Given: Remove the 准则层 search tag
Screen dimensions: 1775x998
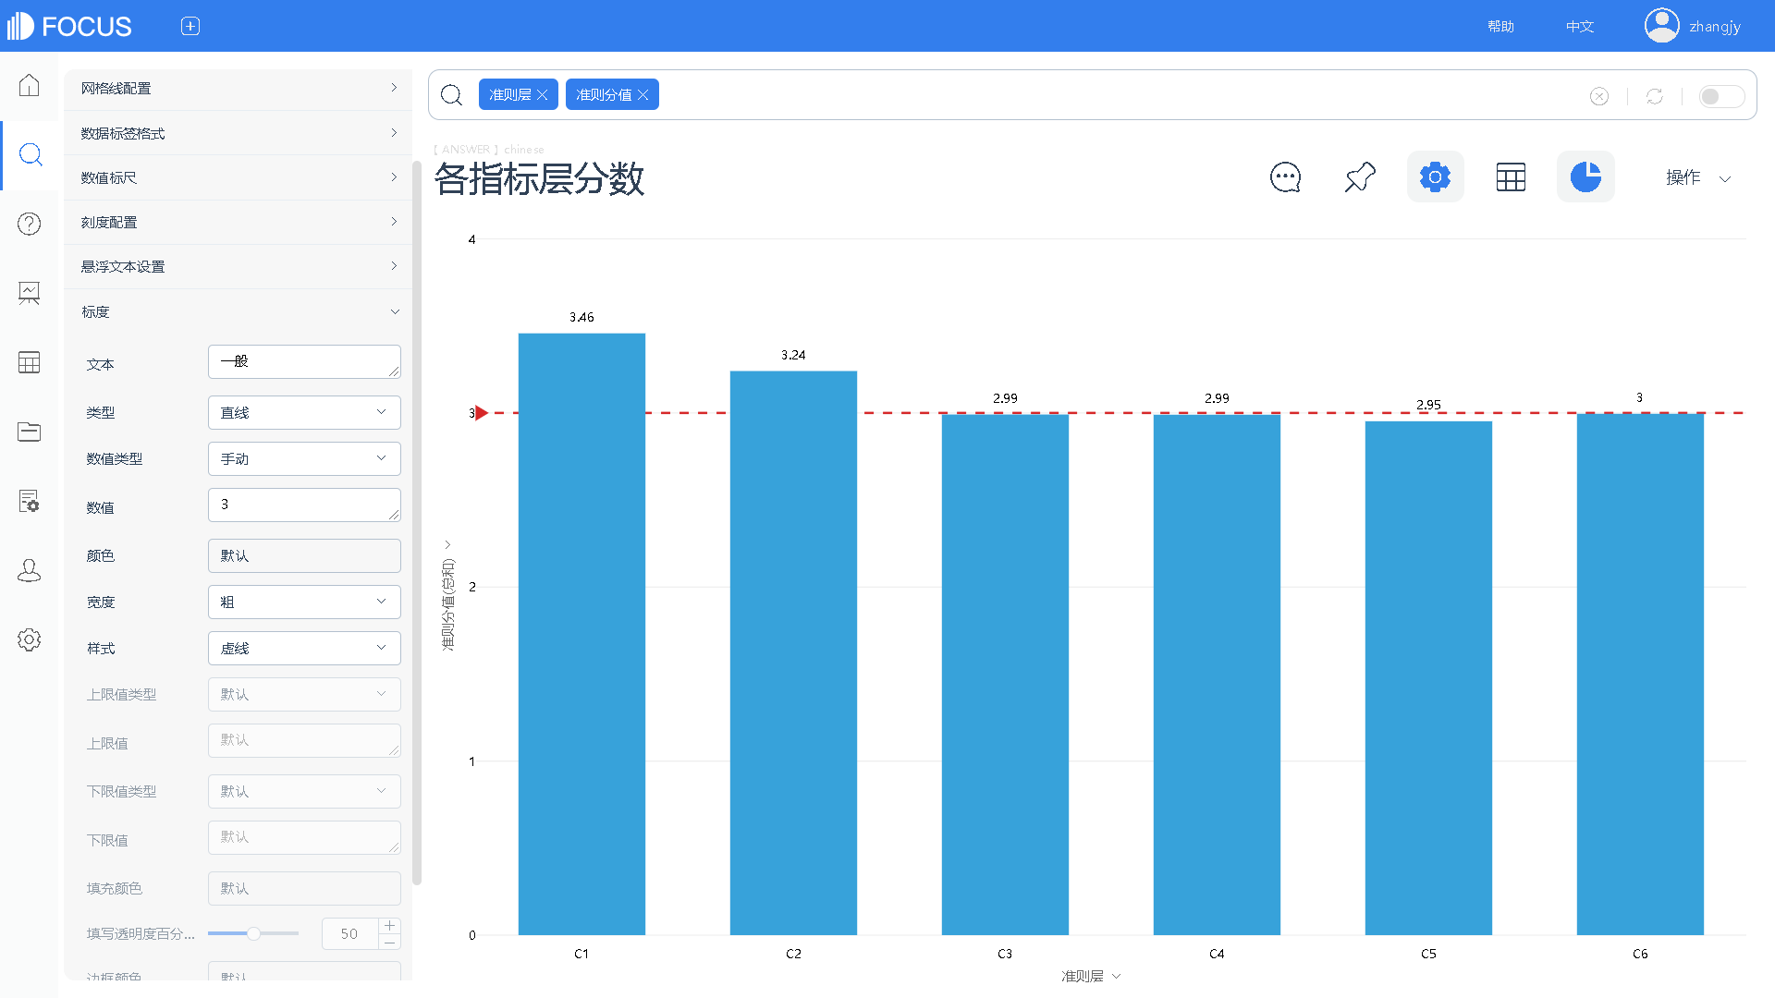Looking at the screenshot, I should click(543, 95).
